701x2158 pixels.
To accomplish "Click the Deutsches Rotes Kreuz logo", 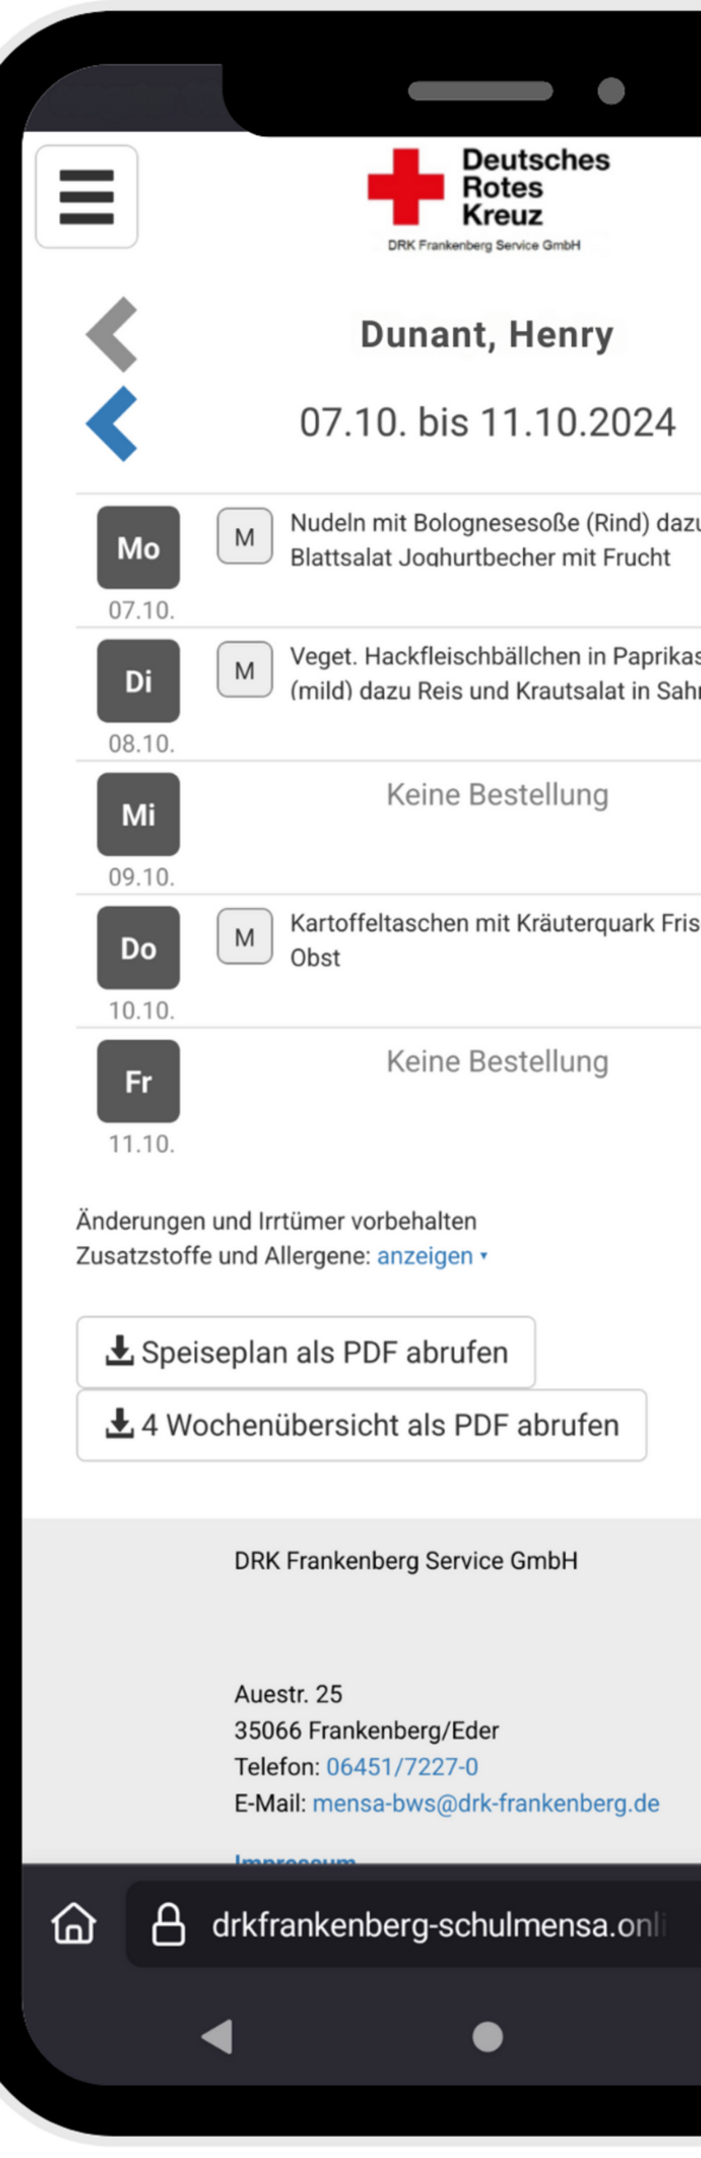I will pyautogui.click(x=489, y=200).
